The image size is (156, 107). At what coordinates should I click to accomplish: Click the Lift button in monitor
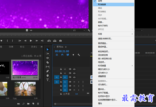coord(49,41)
